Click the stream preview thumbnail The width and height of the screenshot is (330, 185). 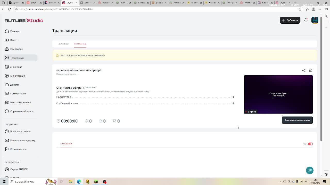pos(278,94)
